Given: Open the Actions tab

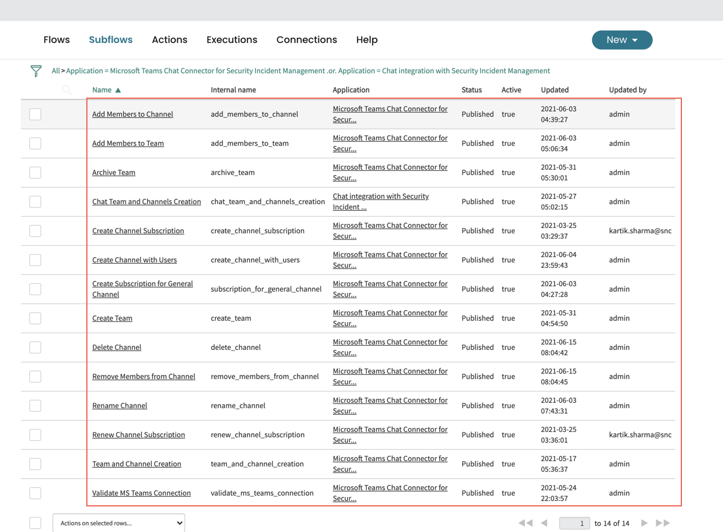Looking at the screenshot, I should [170, 40].
